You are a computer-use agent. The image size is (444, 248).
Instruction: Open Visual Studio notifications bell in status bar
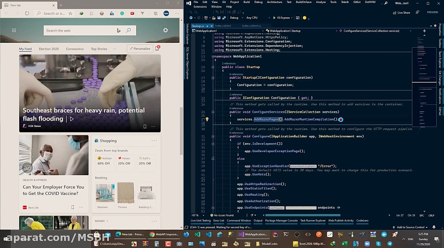[434, 227]
